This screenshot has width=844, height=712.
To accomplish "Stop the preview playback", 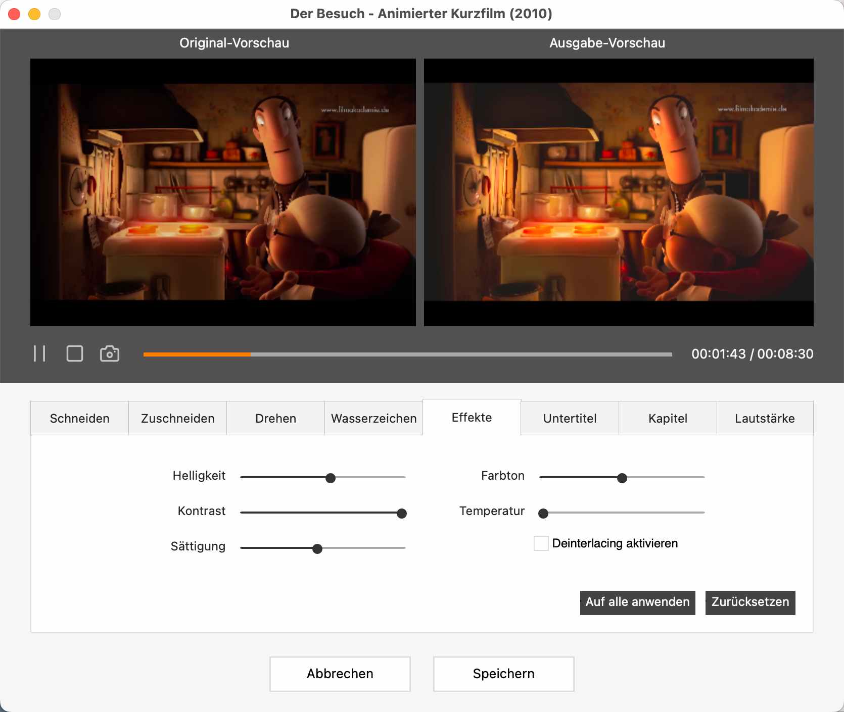I will [x=75, y=353].
